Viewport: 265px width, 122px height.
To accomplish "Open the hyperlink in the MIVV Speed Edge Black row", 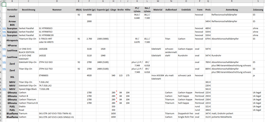I will point(4,89).
